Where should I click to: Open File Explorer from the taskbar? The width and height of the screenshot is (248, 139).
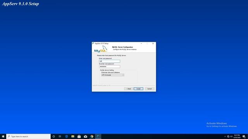[x=73, y=136]
